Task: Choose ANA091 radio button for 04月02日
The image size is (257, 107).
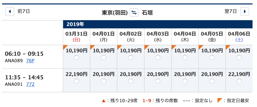Action: [131, 81]
